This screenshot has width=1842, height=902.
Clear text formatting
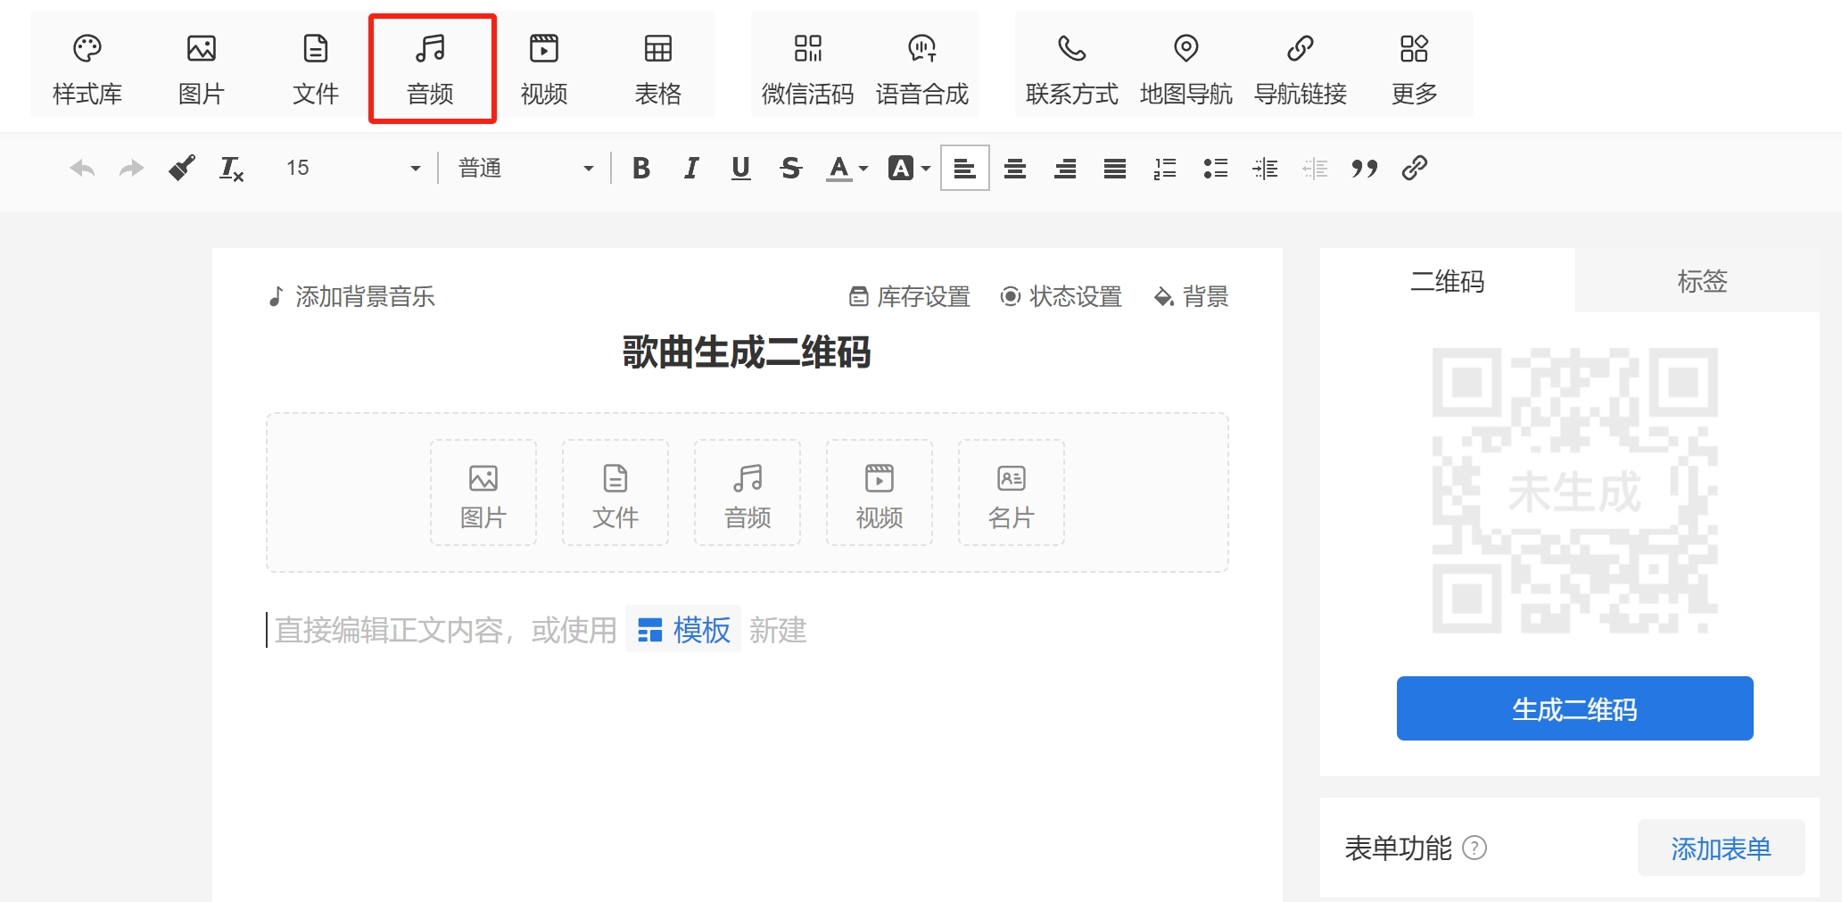click(x=232, y=168)
